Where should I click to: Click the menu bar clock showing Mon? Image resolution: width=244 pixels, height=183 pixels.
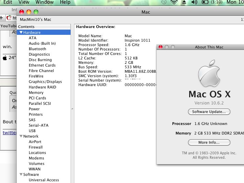pos(235,2)
